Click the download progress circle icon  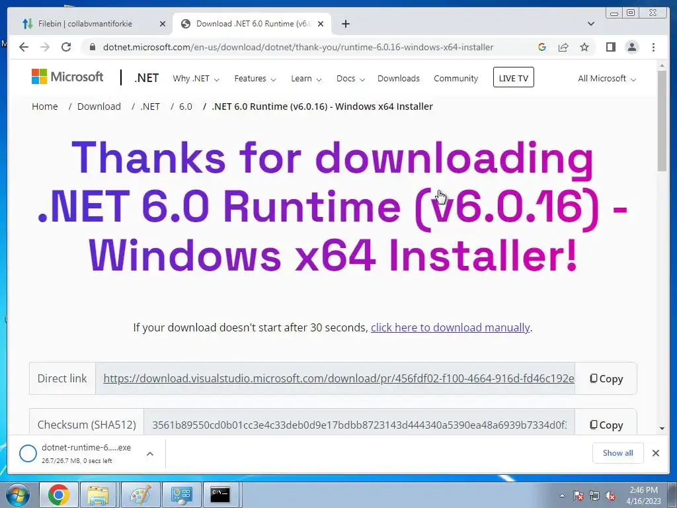point(28,453)
